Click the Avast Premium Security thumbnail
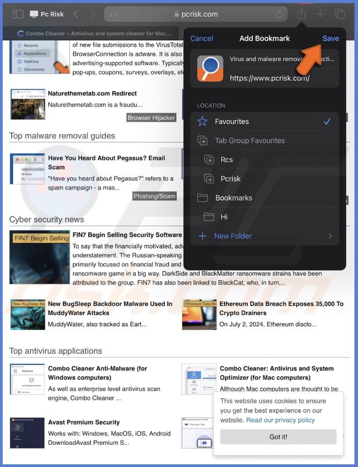The height and width of the screenshot is (467, 358). click(x=27, y=433)
